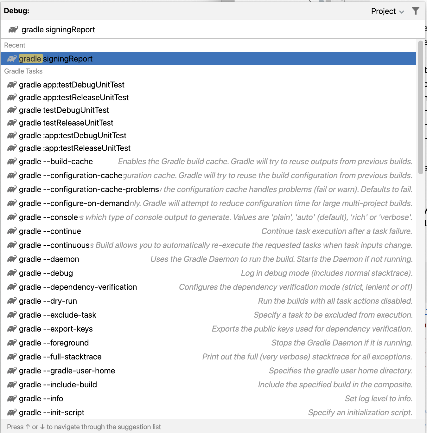Click Gradle icon beside --full-stacktrace

(x=12, y=357)
